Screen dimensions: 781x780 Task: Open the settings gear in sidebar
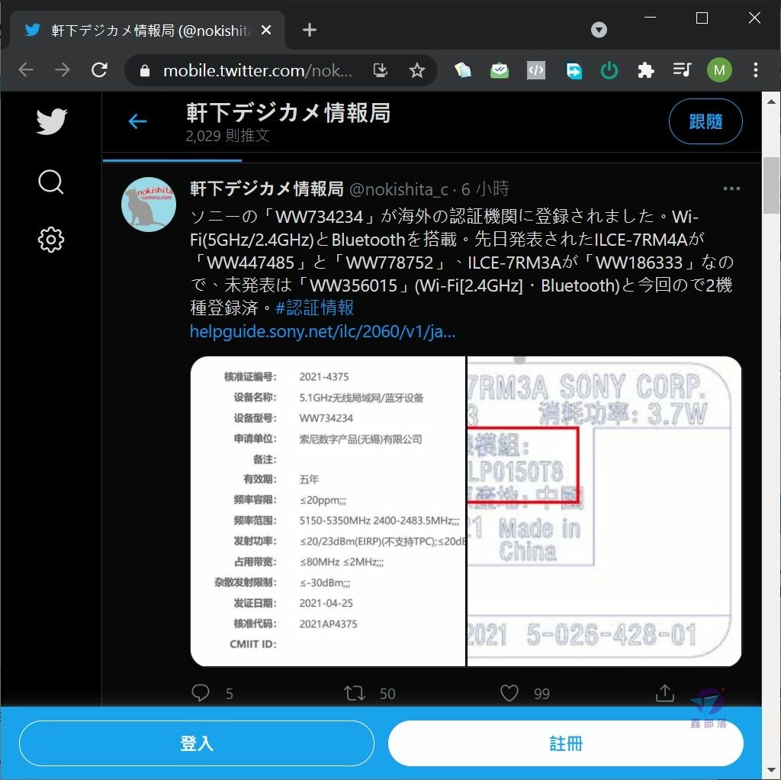click(51, 240)
